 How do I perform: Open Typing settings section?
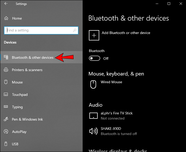[17, 107]
